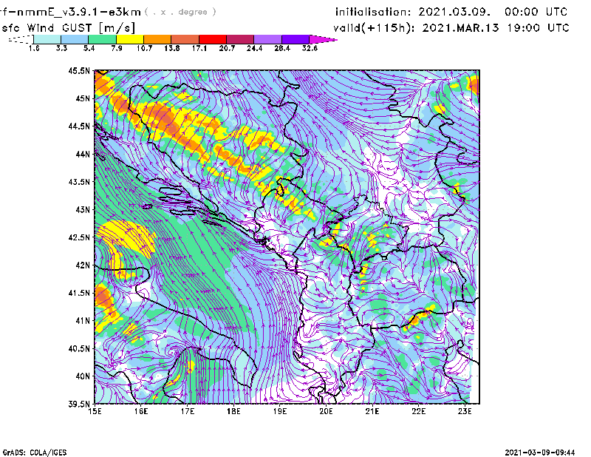Click the 39.5N latitude label

point(79,404)
